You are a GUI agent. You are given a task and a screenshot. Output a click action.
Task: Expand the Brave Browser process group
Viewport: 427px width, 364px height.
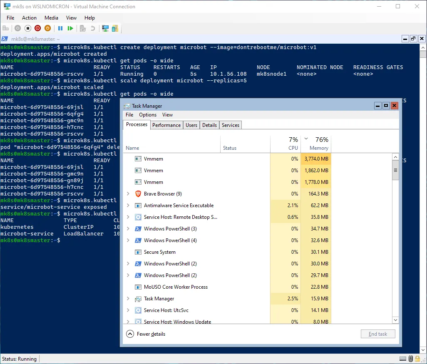coord(128,194)
